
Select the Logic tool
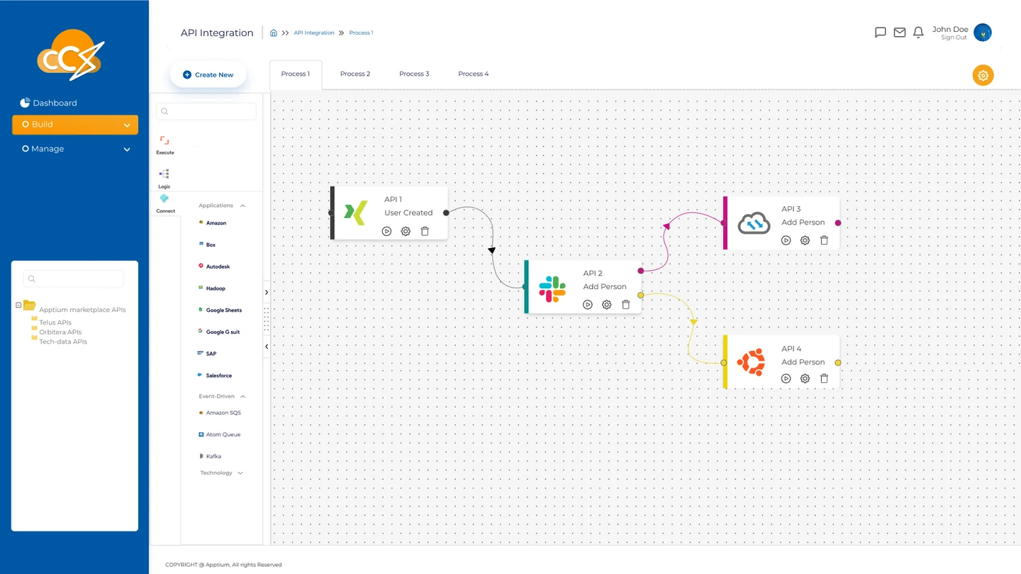(x=164, y=178)
